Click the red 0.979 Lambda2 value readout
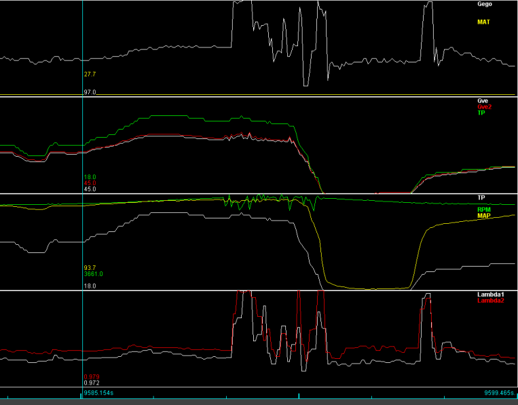The image size is (518, 405). (x=90, y=377)
